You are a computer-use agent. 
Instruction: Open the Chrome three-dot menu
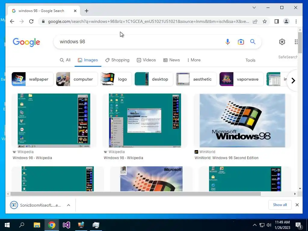tap(296, 21)
